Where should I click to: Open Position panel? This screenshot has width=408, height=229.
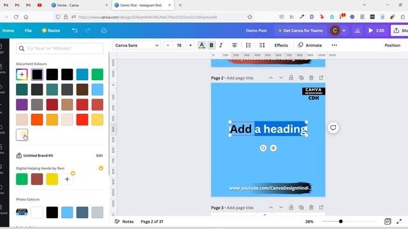393,45
